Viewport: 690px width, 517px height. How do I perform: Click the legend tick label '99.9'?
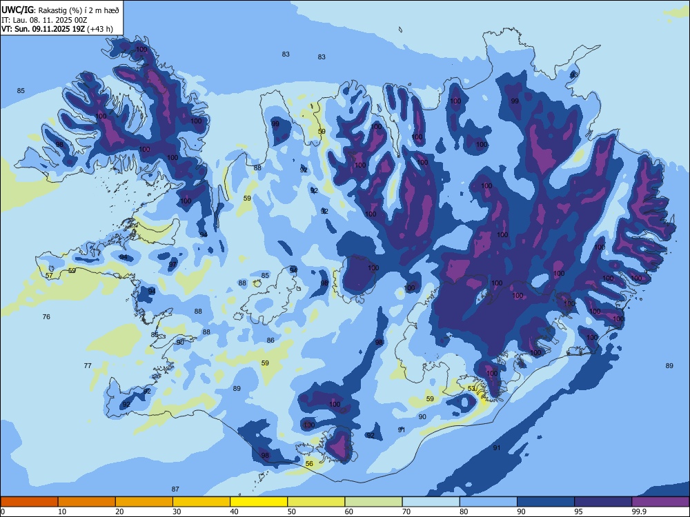coord(638,511)
